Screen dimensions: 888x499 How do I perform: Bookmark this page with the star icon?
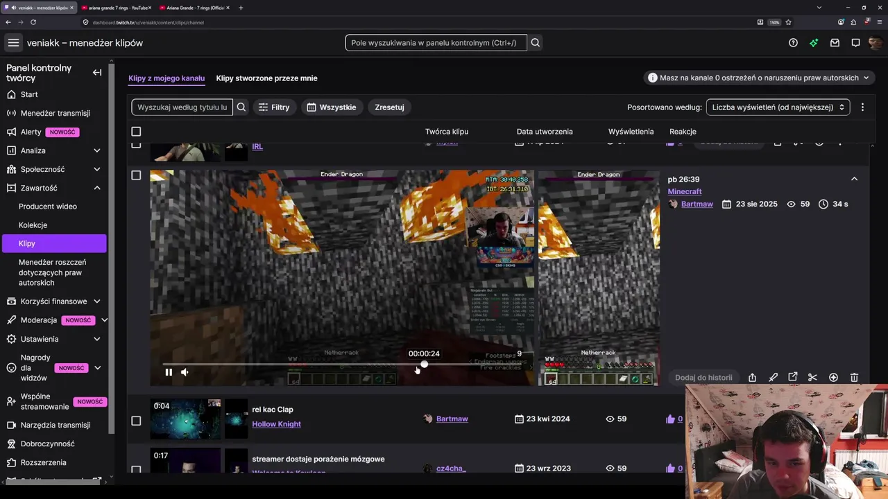[789, 22]
